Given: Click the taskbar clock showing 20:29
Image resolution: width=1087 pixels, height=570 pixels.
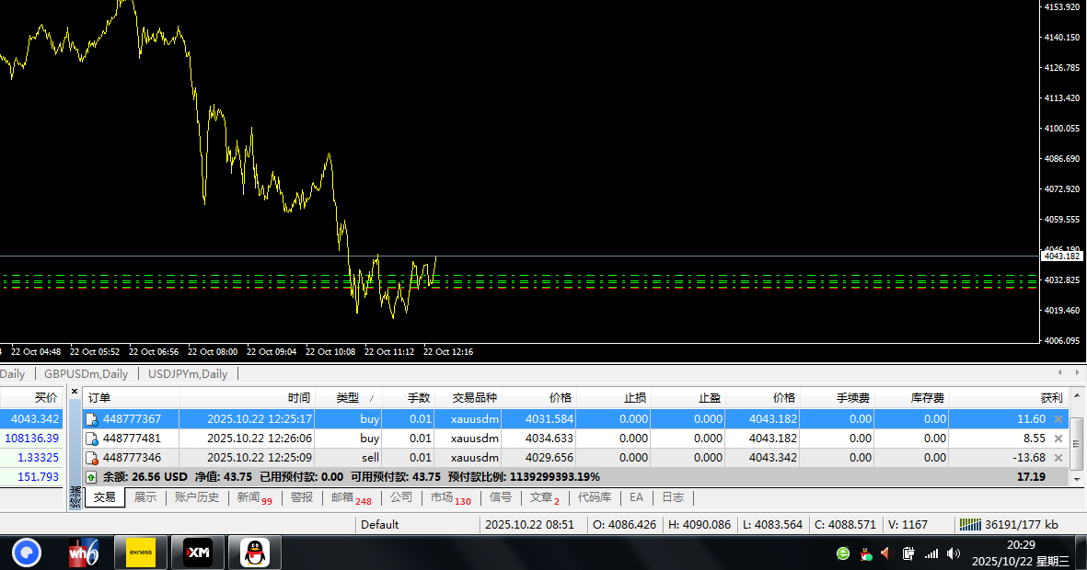Looking at the screenshot, I should (1020, 545).
